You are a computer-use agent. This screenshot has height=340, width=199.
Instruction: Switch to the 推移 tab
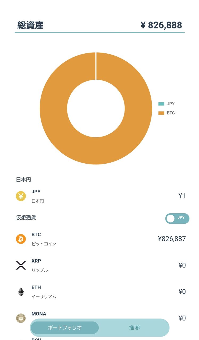click(134, 328)
